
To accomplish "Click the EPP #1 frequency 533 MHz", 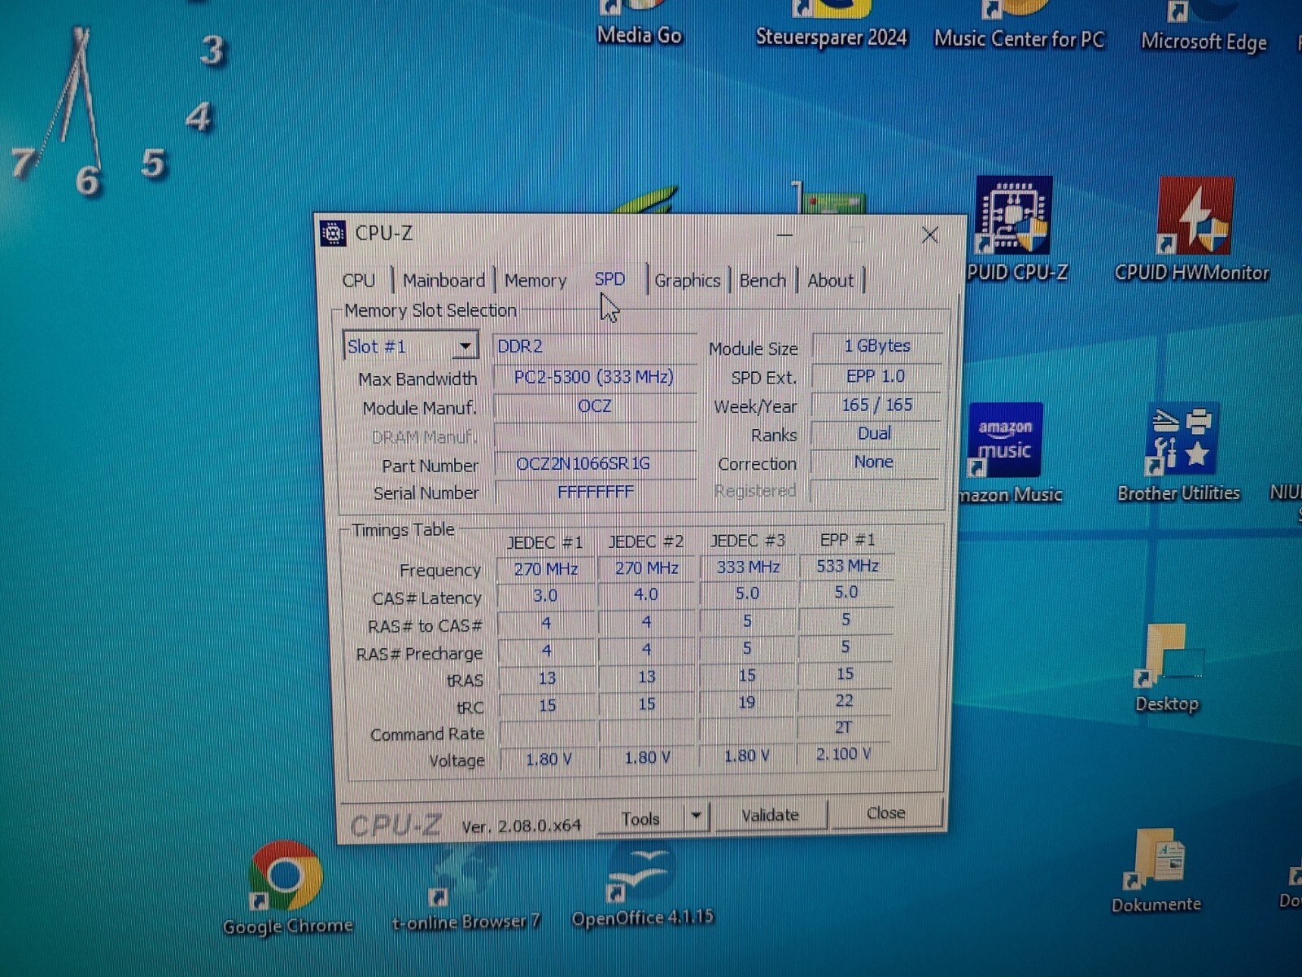I will point(847,565).
